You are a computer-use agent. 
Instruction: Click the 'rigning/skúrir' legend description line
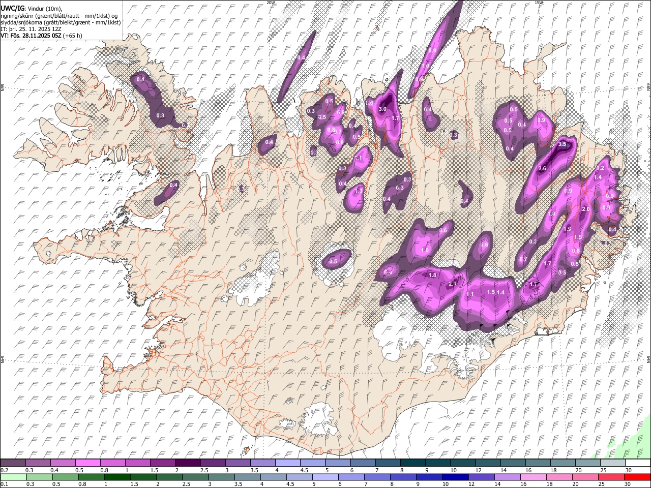[x=60, y=16]
